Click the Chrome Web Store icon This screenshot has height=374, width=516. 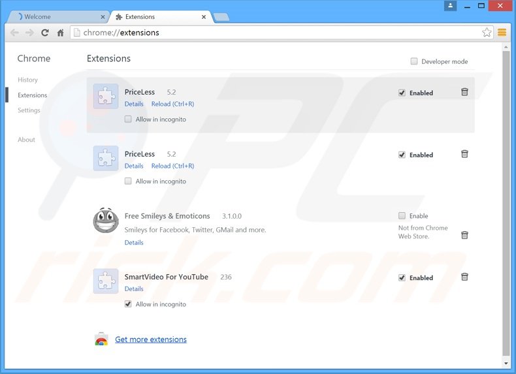(101, 339)
